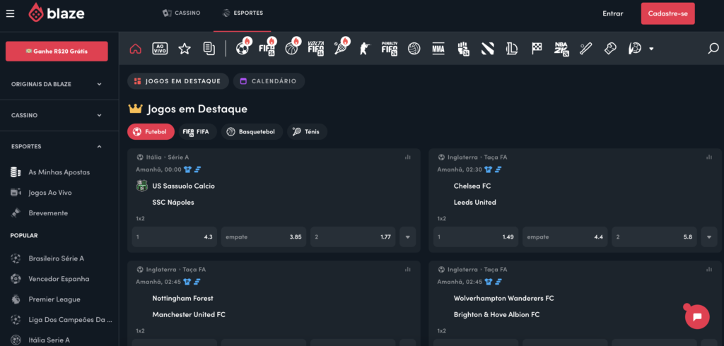Expand more markets for Sassuolo match

click(x=408, y=237)
